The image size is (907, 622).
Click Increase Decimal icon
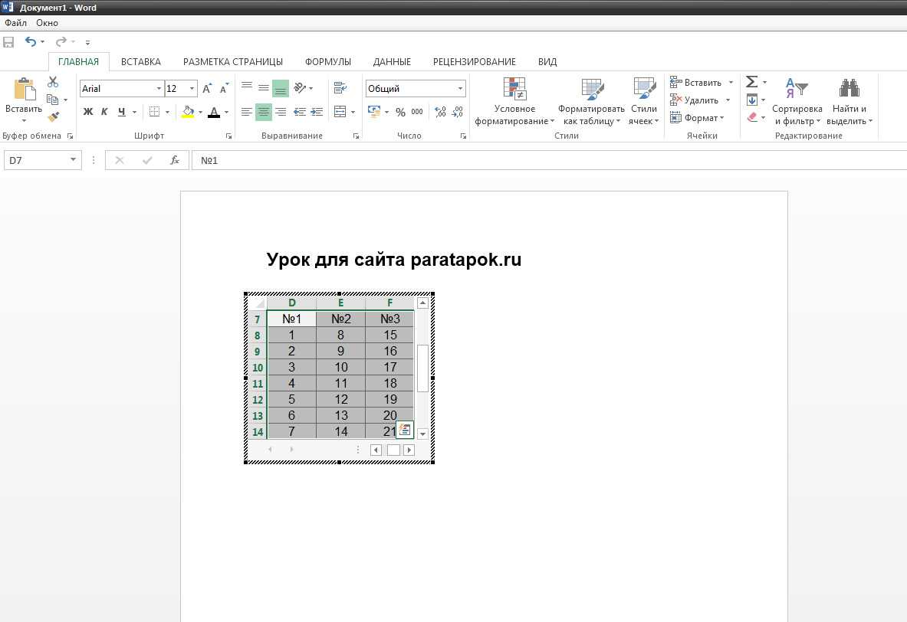coord(440,112)
